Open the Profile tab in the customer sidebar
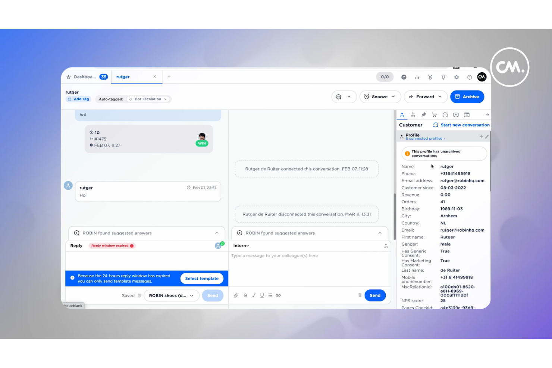552x368 pixels. pyautogui.click(x=402, y=114)
